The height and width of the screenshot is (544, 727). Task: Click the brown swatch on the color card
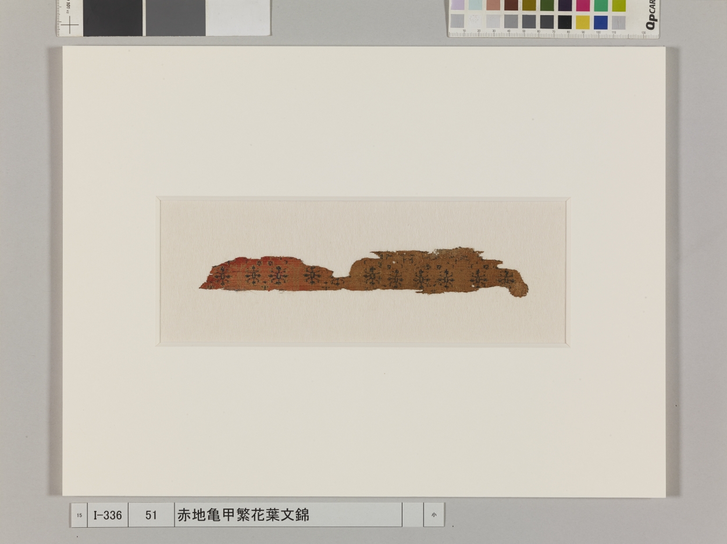[x=511, y=5]
